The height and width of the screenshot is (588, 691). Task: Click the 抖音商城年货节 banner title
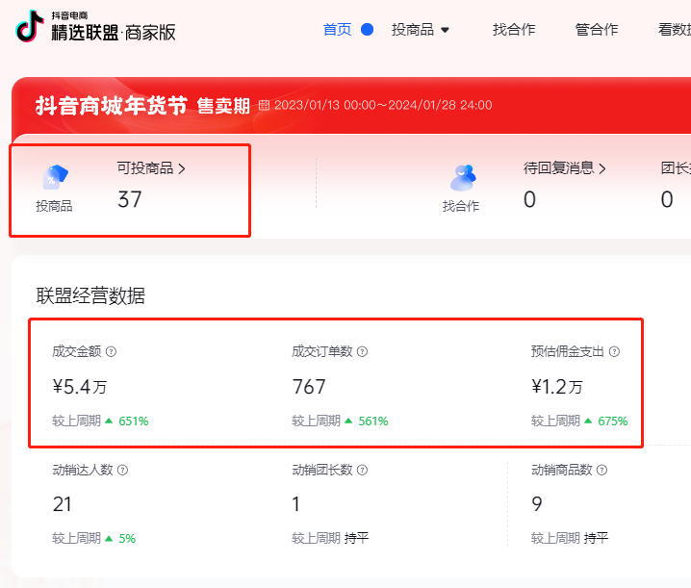(111, 105)
